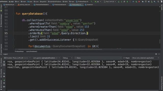163x91 pixels.
Task: Click the queryDatabase() breadcrumb below editor
Action: 32,52
